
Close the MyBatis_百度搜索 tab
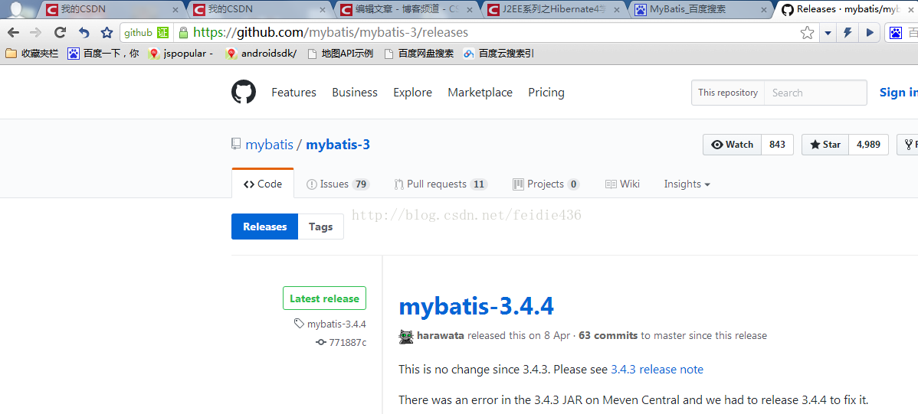[762, 10]
